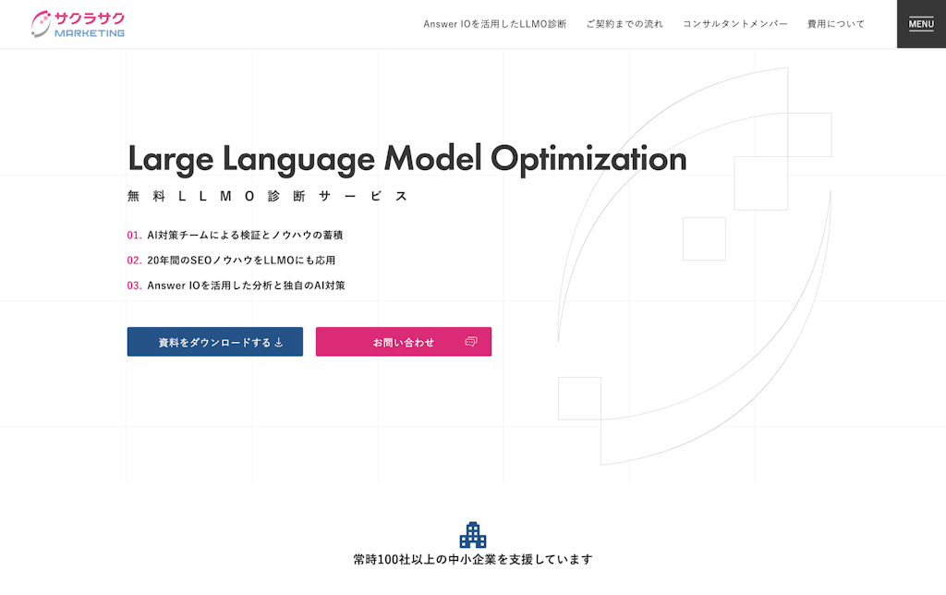The width and height of the screenshot is (946, 595).
Task: Select item 02 about 20年間のSEOノウハウ
Action: click(231, 260)
